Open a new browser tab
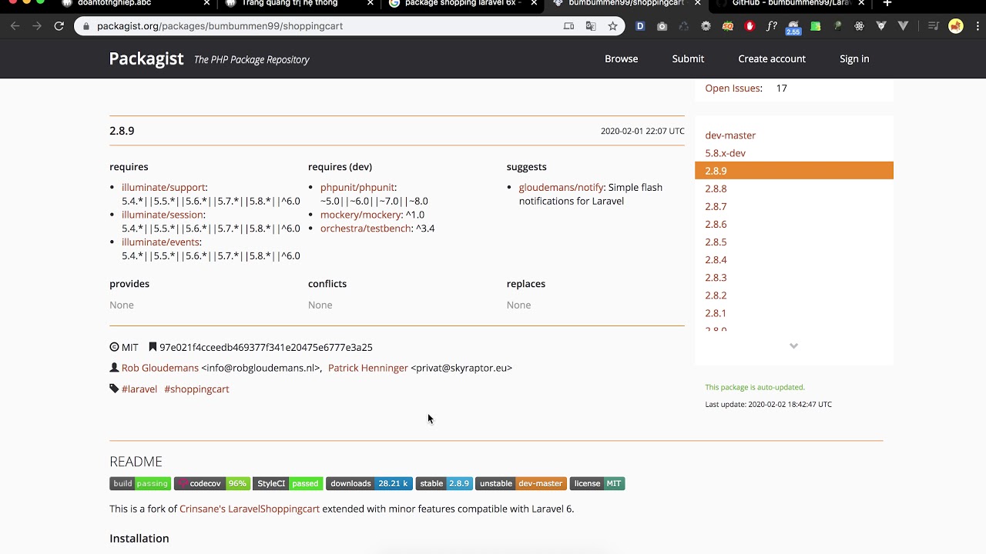 coord(887,3)
